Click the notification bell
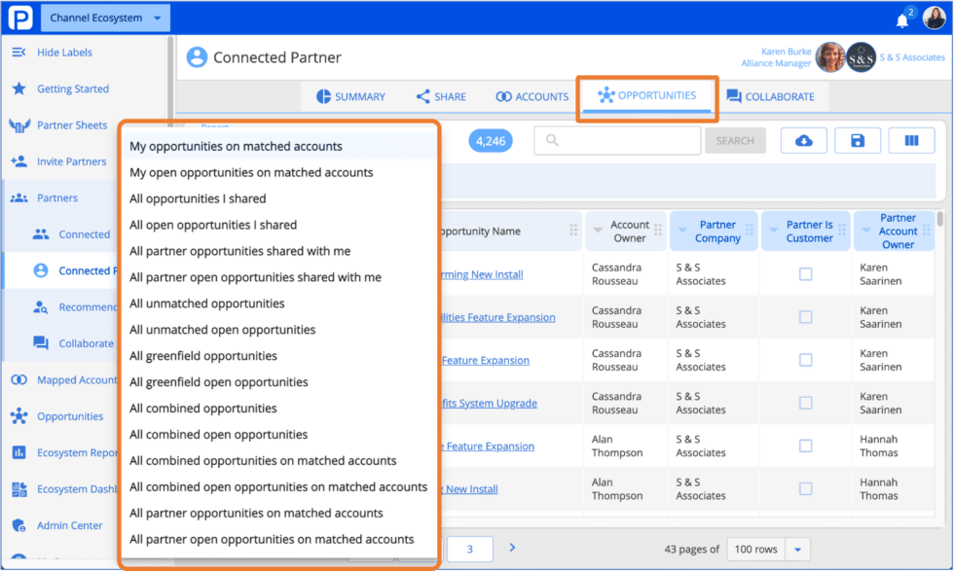Viewport: 954px width, 571px height. [900, 18]
